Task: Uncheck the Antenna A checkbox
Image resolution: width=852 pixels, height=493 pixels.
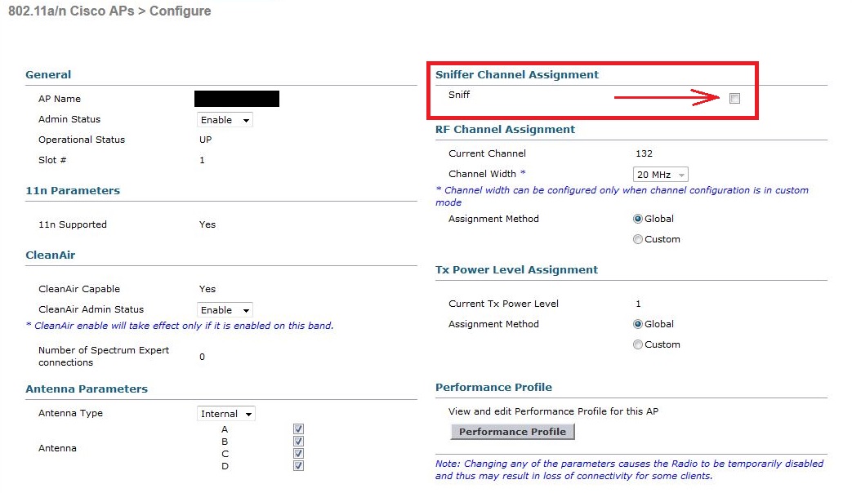Action: 298,429
